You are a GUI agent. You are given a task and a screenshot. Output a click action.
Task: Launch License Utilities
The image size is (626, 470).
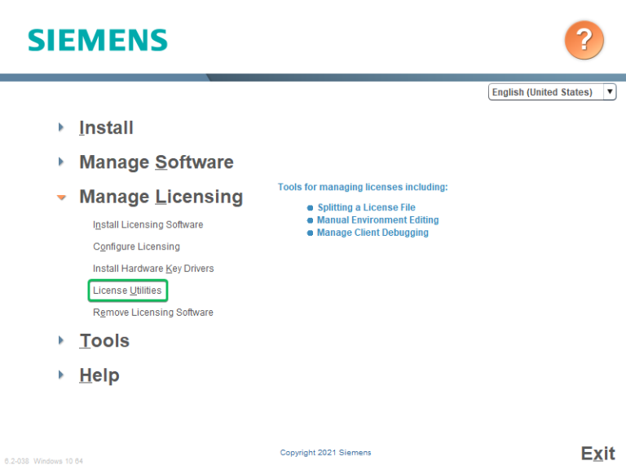(127, 290)
